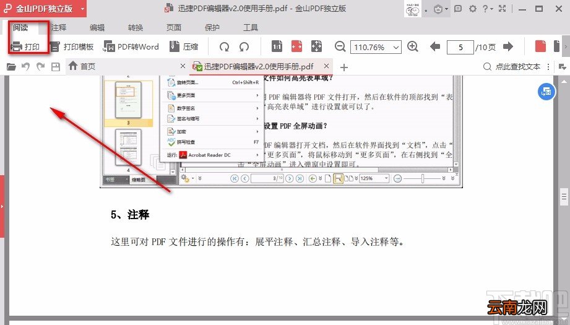The width and height of the screenshot is (570, 325).
Task: Open the 金山PDF独立版 application menu dropdown
Action: pos(82,9)
